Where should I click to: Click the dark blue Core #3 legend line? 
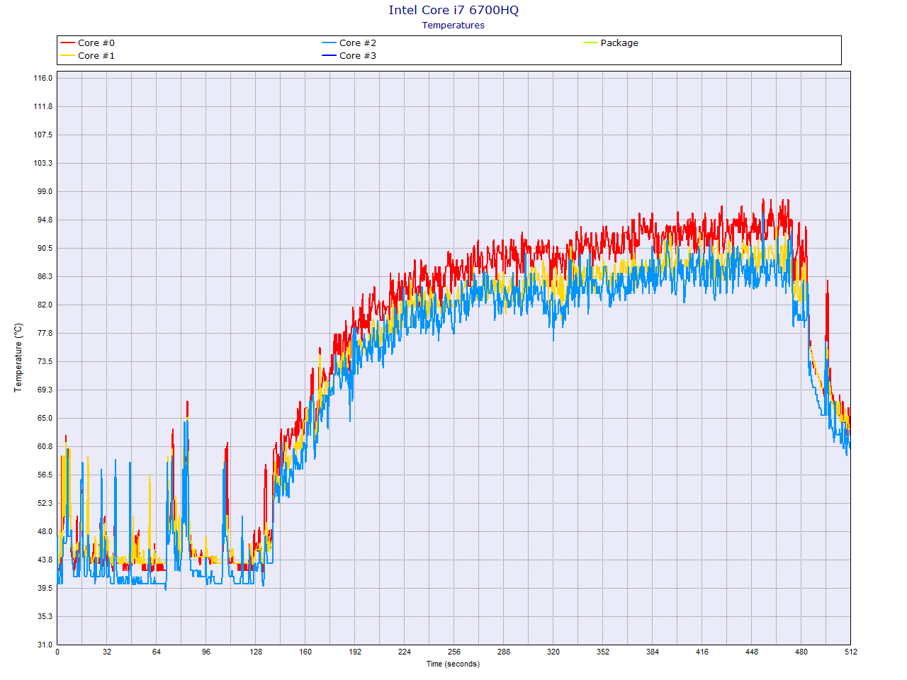coord(329,56)
